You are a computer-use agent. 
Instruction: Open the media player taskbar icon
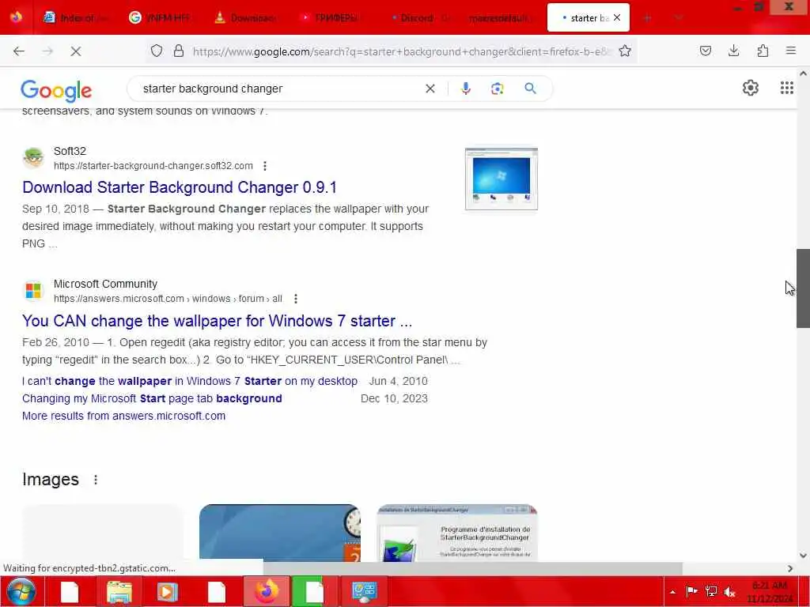point(167,592)
